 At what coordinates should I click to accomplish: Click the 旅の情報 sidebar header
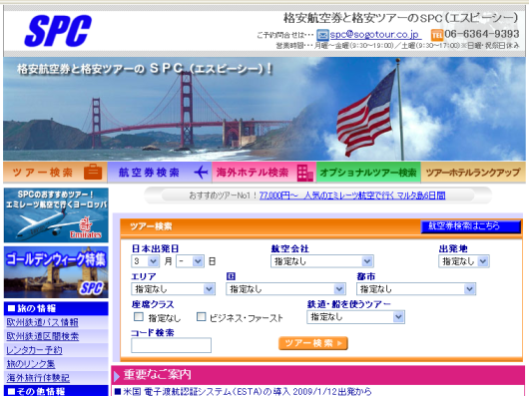[56, 308]
